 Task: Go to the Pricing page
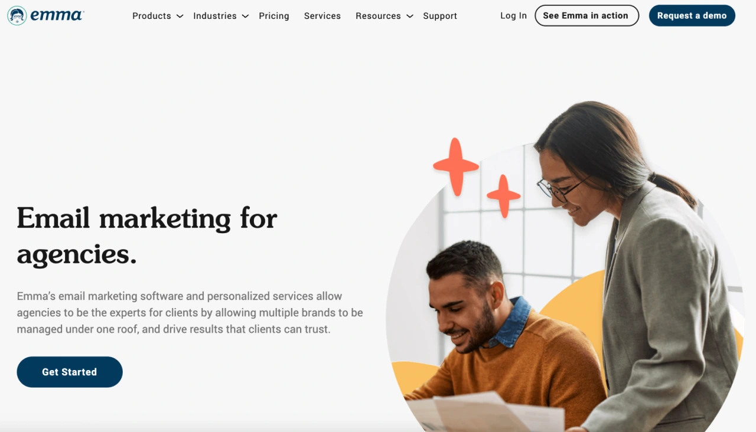tap(274, 16)
